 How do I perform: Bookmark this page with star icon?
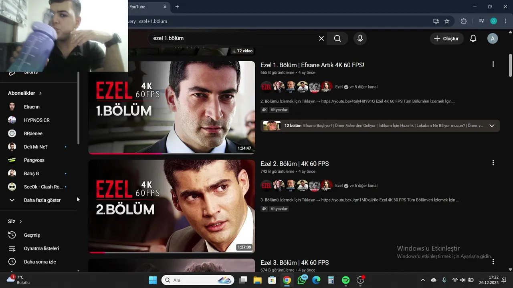(x=447, y=21)
